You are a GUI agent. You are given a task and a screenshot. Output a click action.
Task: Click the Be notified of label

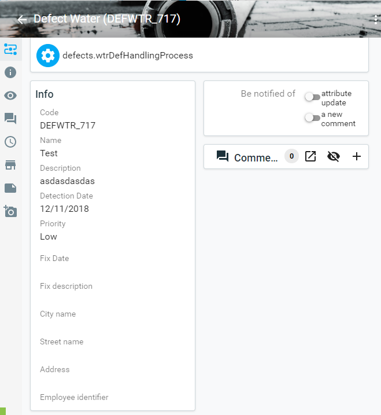pyautogui.click(x=268, y=94)
